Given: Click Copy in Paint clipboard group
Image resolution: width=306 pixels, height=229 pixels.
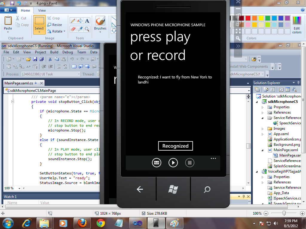Looking at the screenshot, I should click(22, 25).
